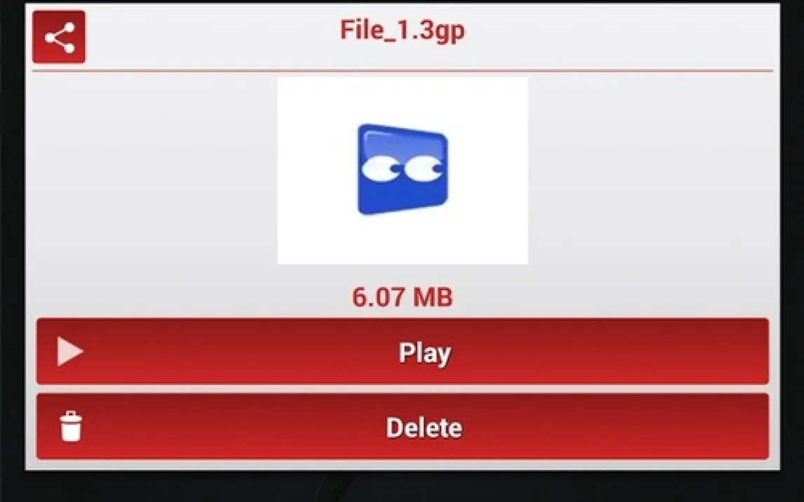Click the dark border below the dialog

pos(403,487)
